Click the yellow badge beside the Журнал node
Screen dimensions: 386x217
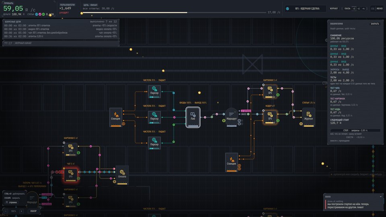[x=301, y=124]
